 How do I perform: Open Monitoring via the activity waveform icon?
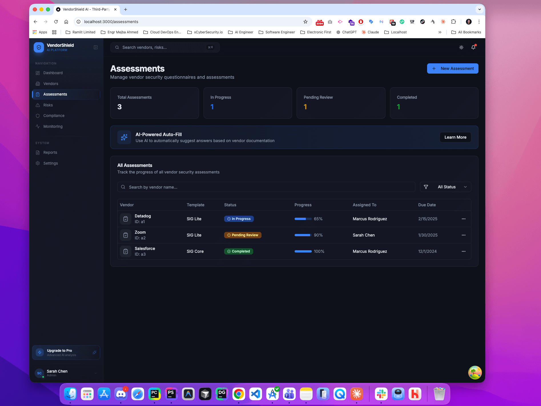pos(38,126)
